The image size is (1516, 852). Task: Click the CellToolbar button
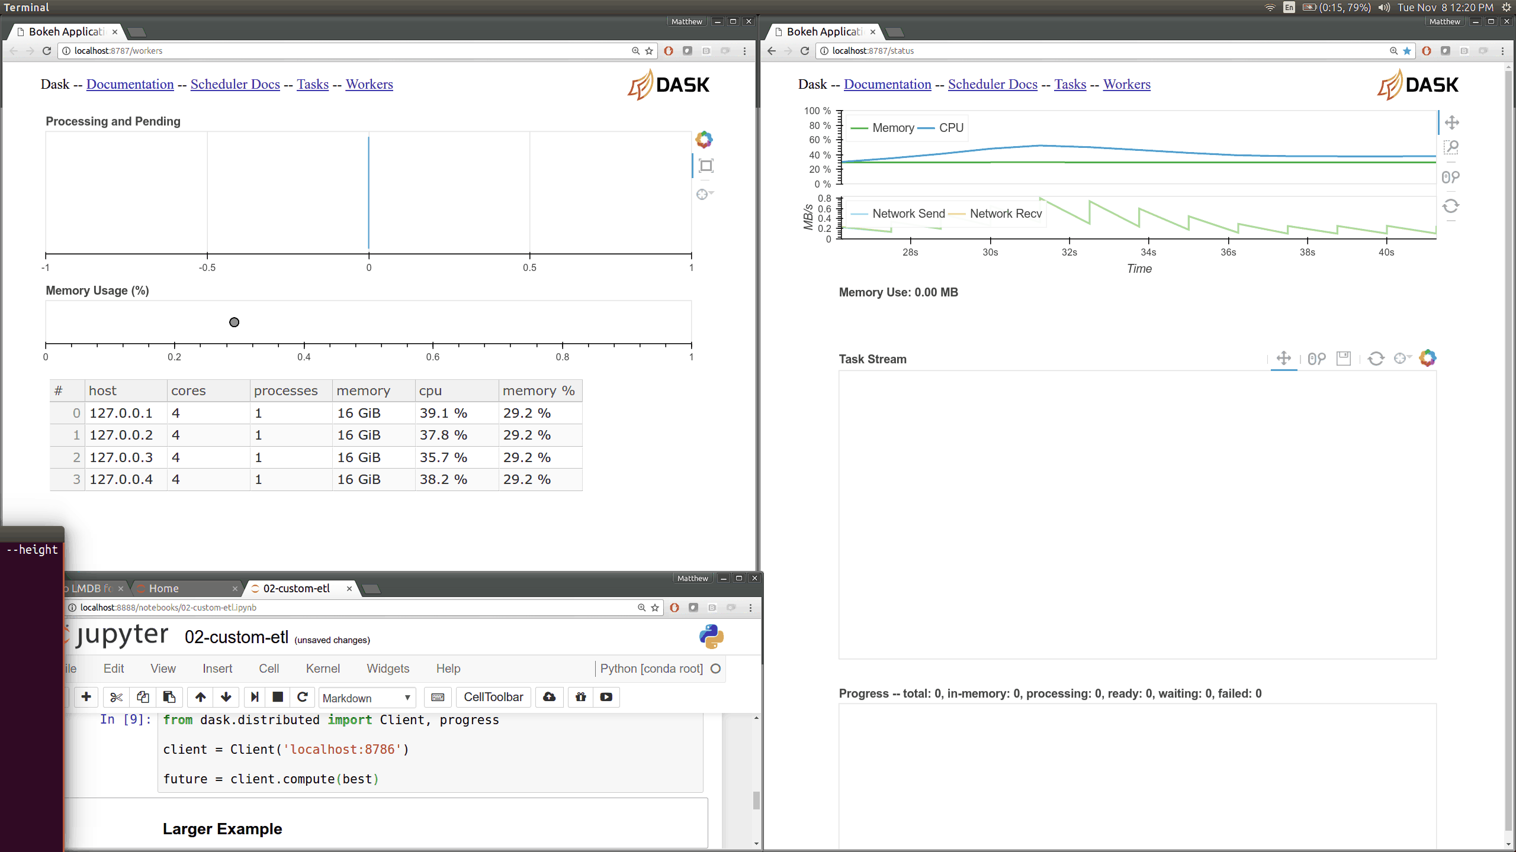tap(493, 697)
